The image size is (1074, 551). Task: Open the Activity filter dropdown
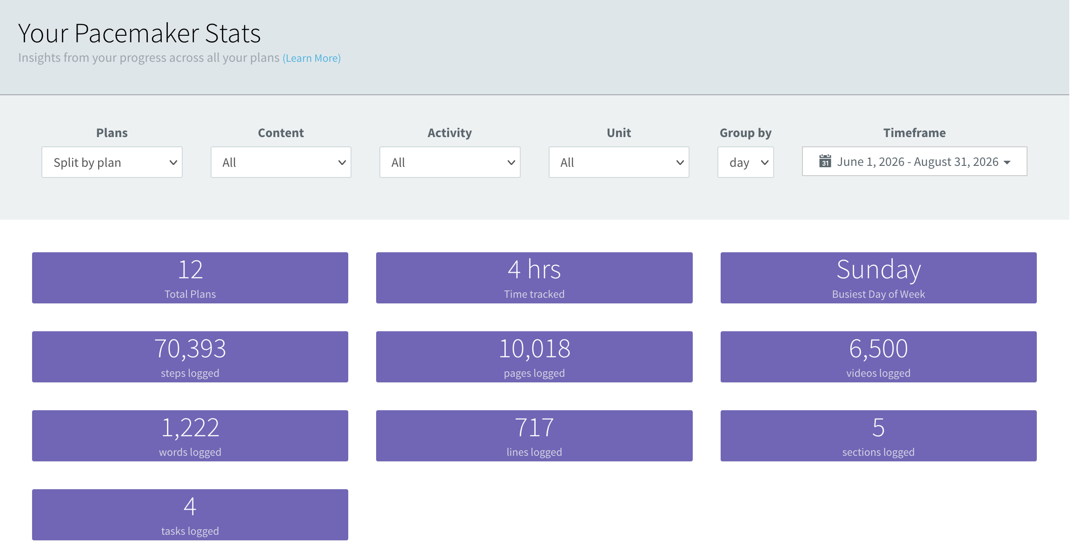pyautogui.click(x=450, y=162)
